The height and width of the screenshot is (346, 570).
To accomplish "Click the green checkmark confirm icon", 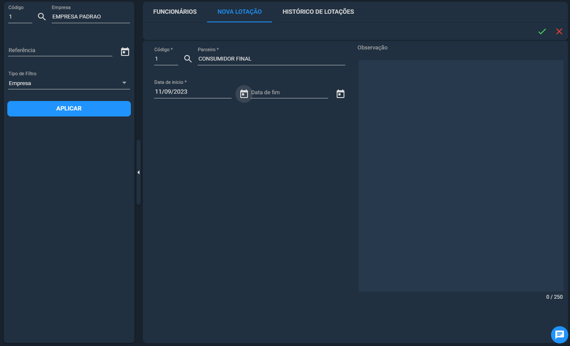I will pyautogui.click(x=542, y=31).
